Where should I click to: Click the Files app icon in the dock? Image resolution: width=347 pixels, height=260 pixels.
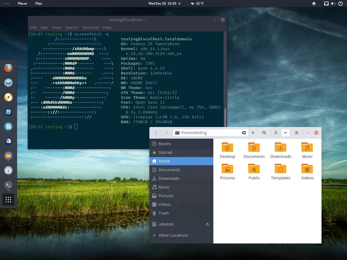pyautogui.click(x=8, y=155)
